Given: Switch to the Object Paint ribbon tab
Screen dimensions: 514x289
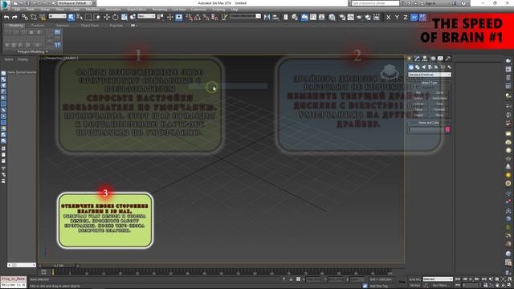Looking at the screenshot, I should 89,25.
